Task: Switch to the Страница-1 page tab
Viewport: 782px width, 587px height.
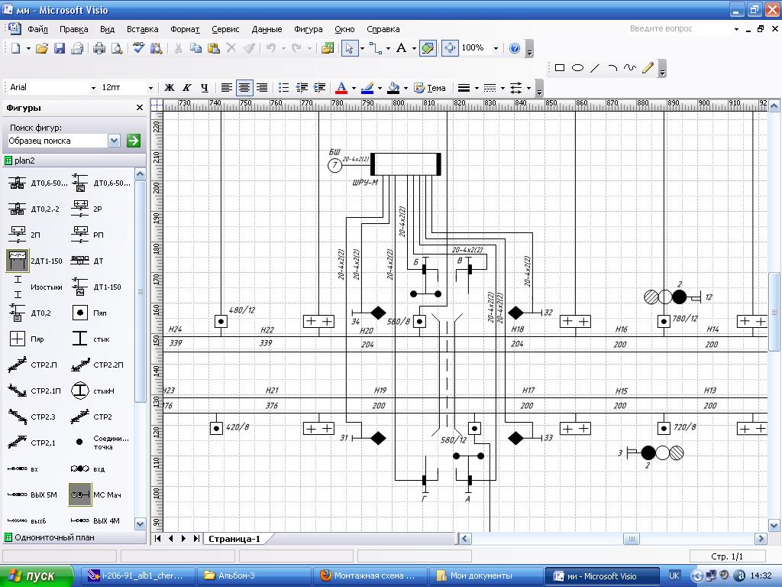Action: click(x=234, y=539)
